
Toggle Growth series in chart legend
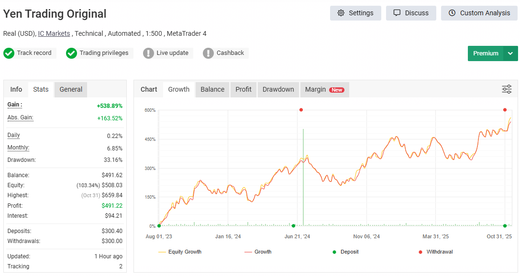tap(258, 252)
